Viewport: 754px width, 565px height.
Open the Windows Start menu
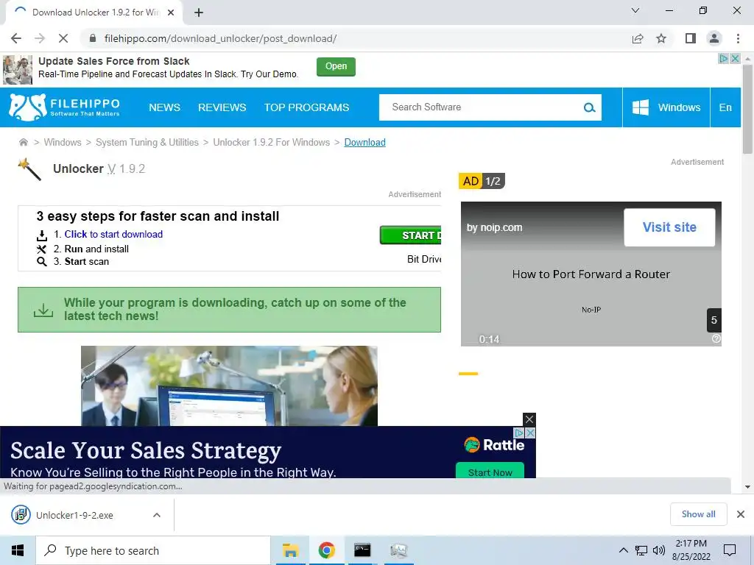18,550
